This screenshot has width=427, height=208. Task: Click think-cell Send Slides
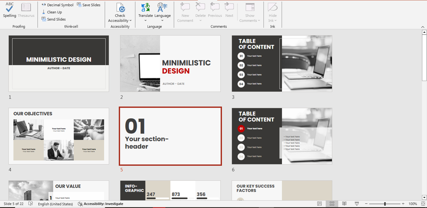(53, 19)
